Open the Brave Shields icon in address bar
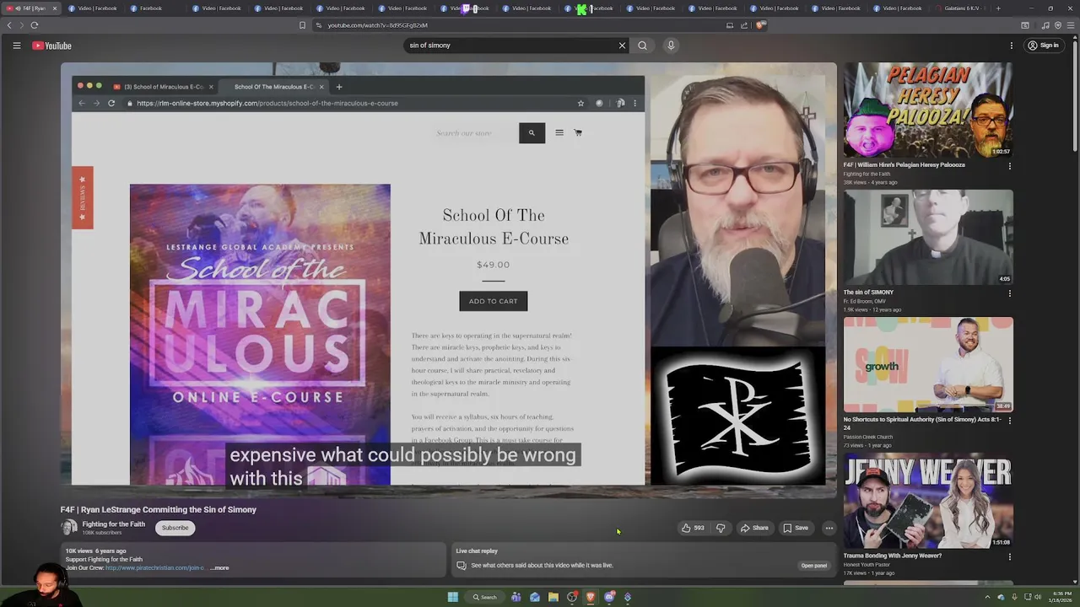 pyautogui.click(x=760, y=25)
